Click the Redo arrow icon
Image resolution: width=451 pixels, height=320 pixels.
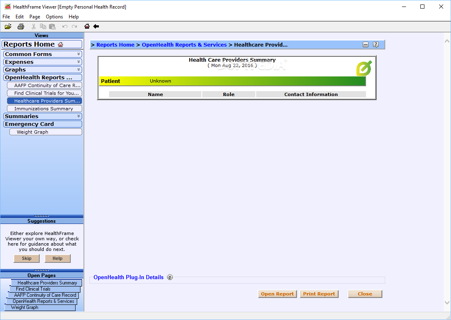coord(74,27)
